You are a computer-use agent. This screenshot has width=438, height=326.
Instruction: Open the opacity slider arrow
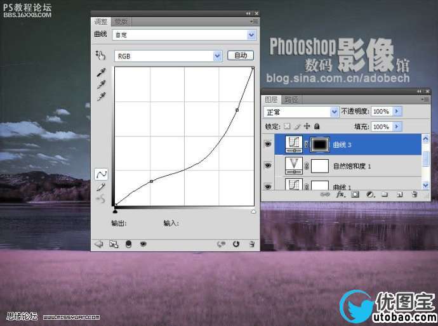[397, 112]
